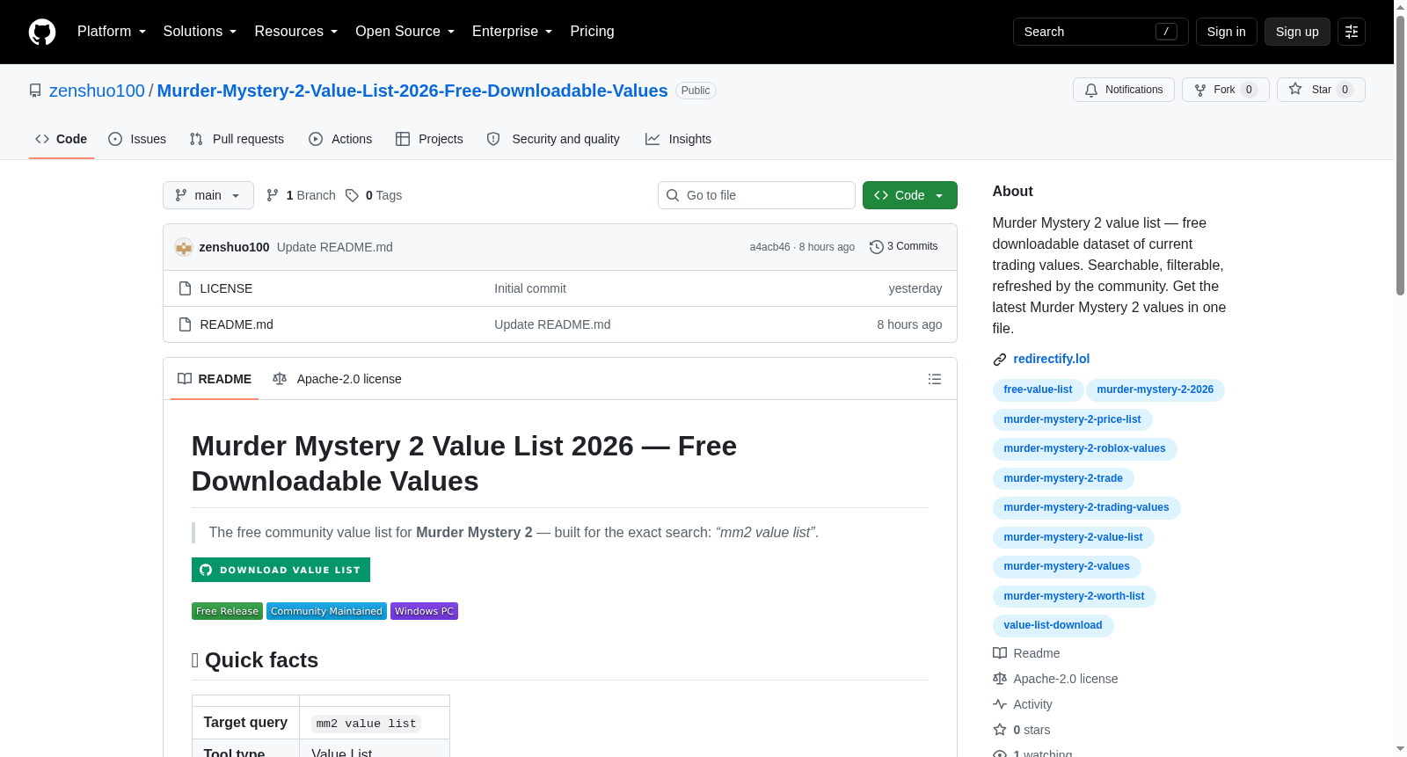Expand the Resources menu
Image resolution: width=1407 pixels, height=757 pixels.
click(296, 32)
